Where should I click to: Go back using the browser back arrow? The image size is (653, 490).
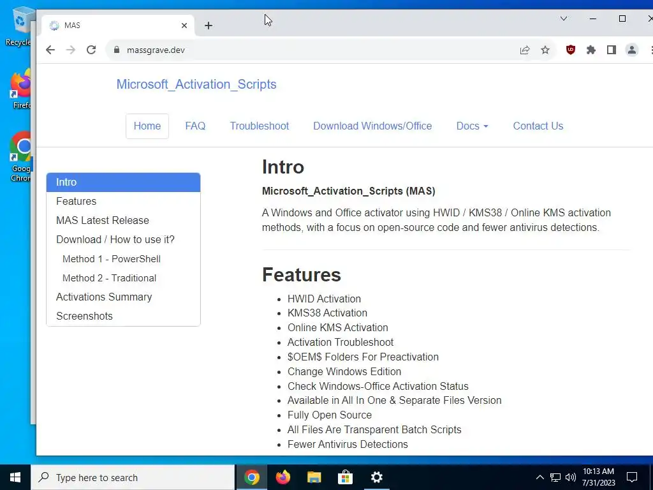click(x=50, y=50)
